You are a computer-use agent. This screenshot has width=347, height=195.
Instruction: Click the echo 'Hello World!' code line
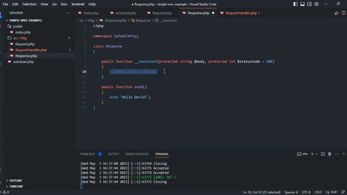pyautogui.click(x=130, y=97)
